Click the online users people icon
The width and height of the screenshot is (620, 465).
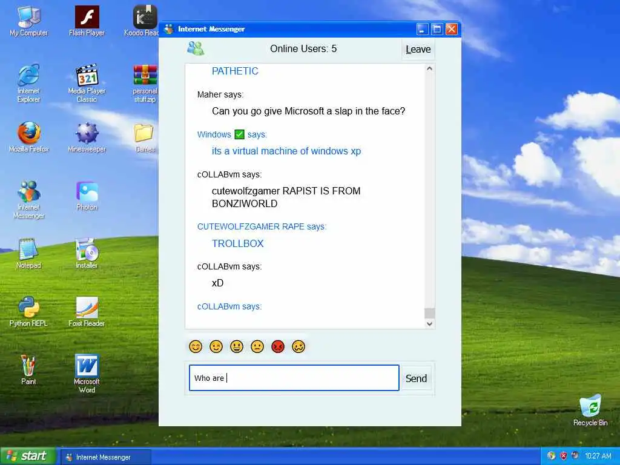196,48
